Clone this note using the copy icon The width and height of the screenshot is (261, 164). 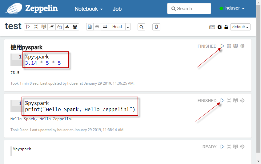pyautogui.click(x=59, y=27)
